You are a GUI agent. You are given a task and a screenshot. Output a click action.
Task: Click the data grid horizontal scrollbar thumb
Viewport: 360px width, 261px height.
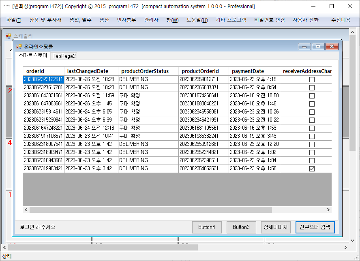[150, 210]
